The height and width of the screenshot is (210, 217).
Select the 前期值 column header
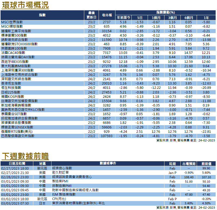click(206, 163)
